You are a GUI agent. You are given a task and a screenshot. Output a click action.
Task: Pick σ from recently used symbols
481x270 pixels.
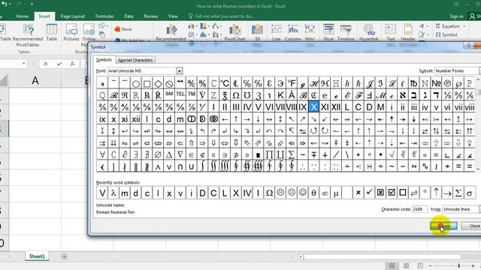(469, 193)
